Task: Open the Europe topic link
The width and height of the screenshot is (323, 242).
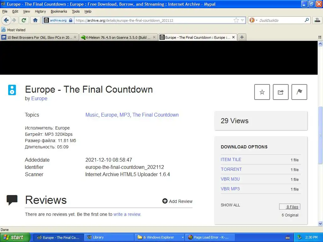Action: [x=109, y=115]
